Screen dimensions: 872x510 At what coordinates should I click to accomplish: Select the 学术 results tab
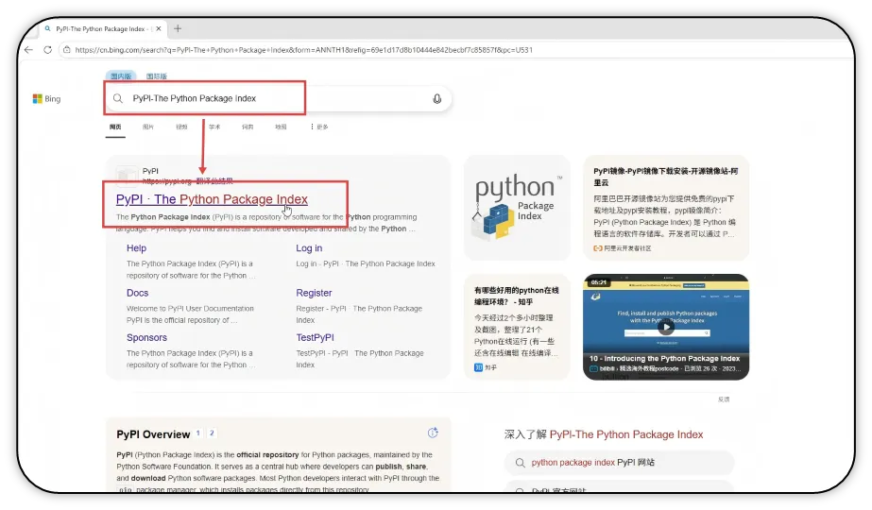(214, 127)
